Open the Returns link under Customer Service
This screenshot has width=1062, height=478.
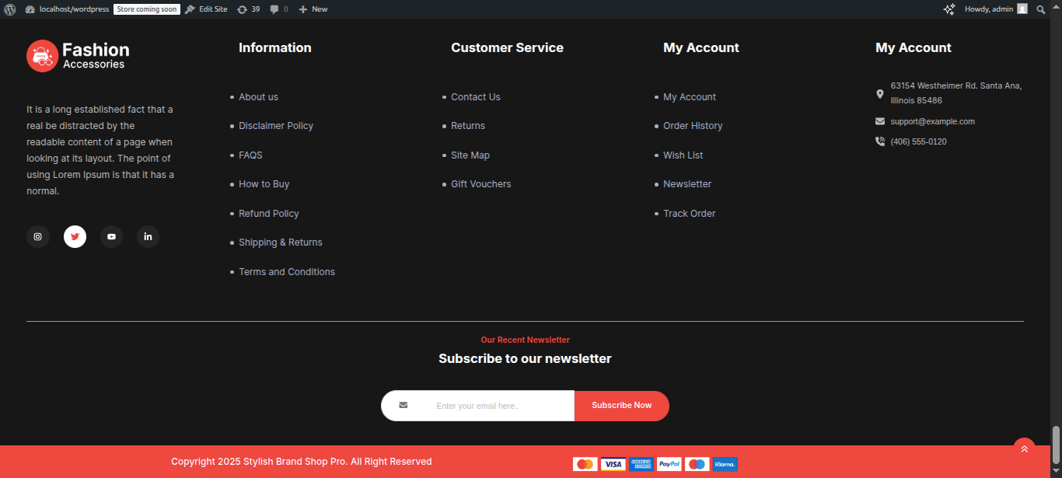[x=468, y=126]
